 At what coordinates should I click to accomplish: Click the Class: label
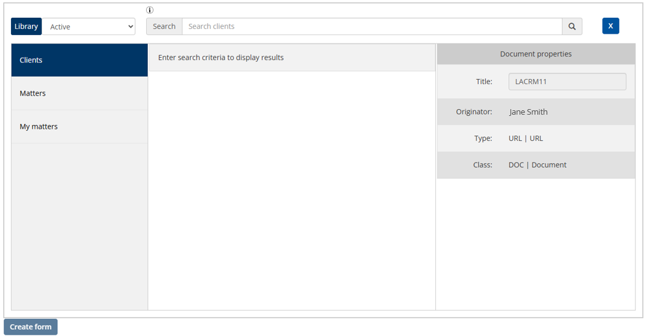point(483,165)
